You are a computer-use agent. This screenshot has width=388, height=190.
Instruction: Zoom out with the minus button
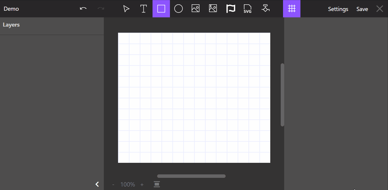click(x=113, y=185)
